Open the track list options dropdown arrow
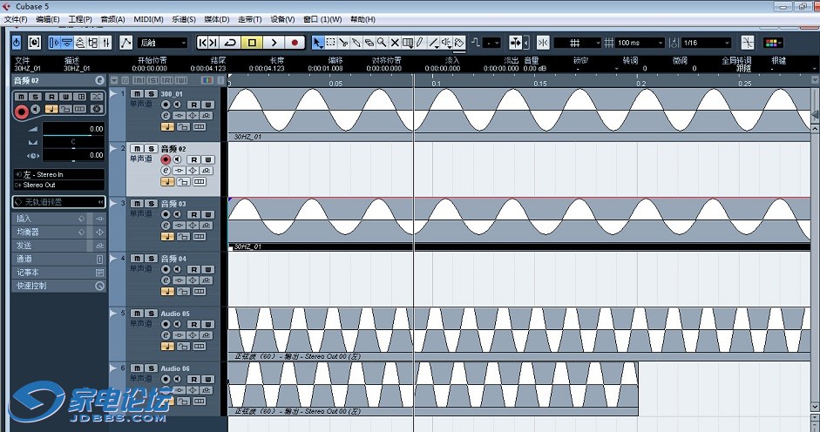This screenshot has width=820, height=432. click(x=114, y=80)
